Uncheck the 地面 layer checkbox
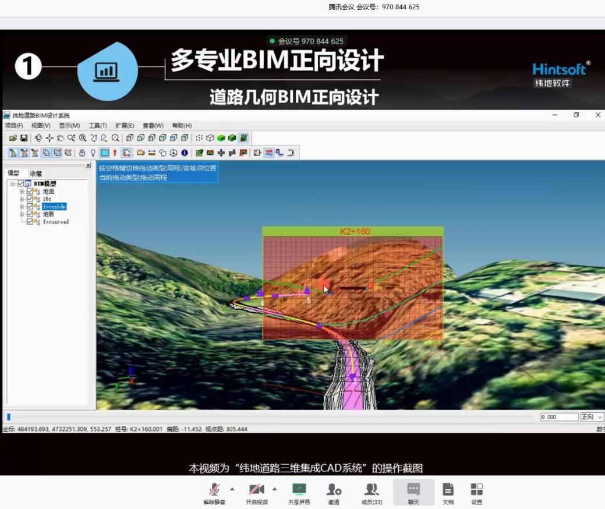Image resolution: width=605 pixels, height=509 pixels. (30, 191)
